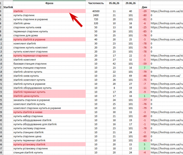Click dynamics value -83
Screen dimensions: 183x155
click(144, 140)
